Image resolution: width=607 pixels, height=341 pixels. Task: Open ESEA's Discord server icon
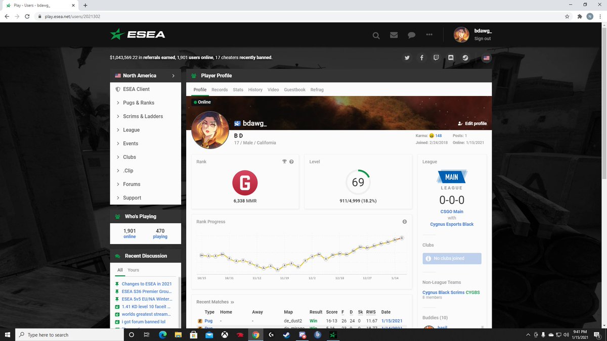tap(451, 58)
